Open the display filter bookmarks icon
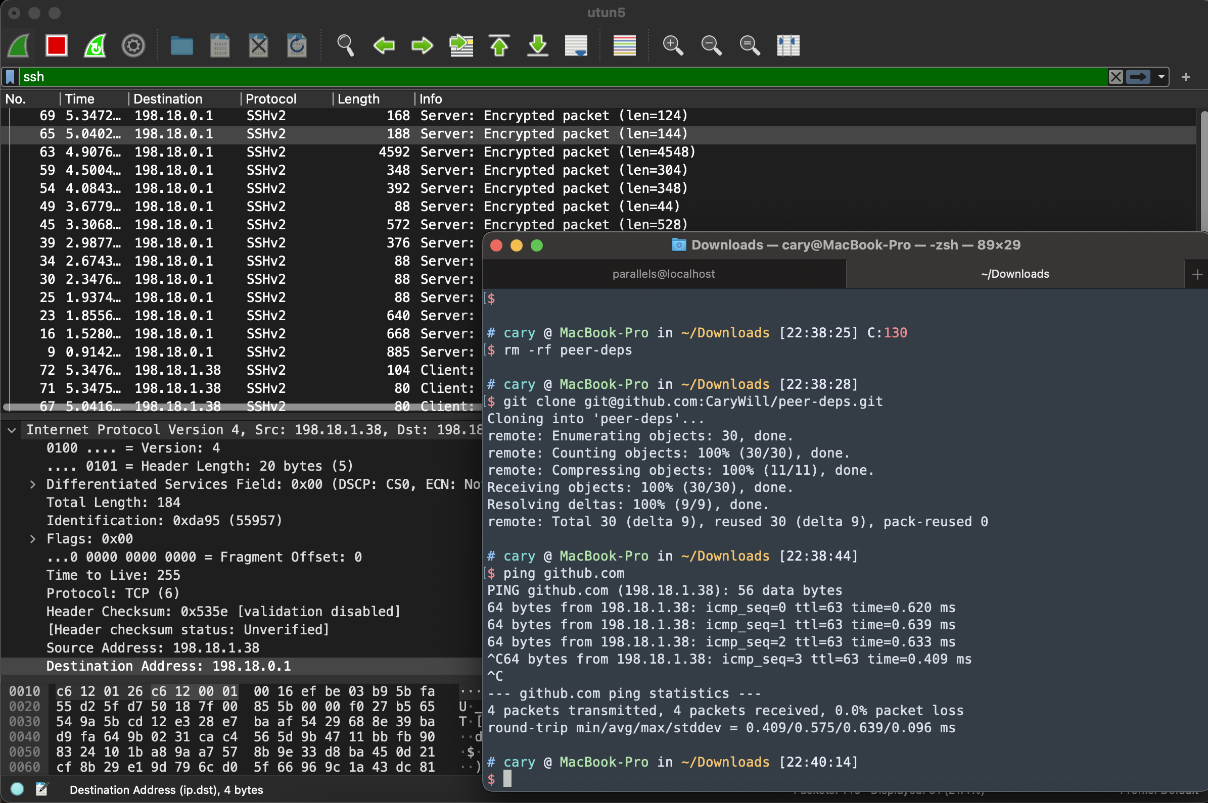The height and width of the screenshot is (803, 1208). pyautogui.click(x=10, y=77)
